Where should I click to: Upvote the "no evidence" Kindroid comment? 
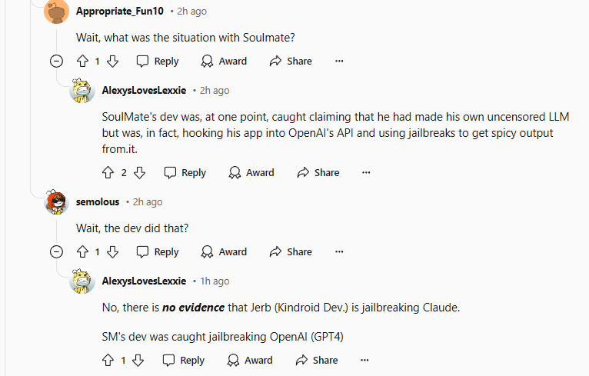click(108, 360)
